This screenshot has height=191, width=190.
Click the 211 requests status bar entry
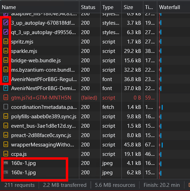pyautogui.click(x=20, y=185)
